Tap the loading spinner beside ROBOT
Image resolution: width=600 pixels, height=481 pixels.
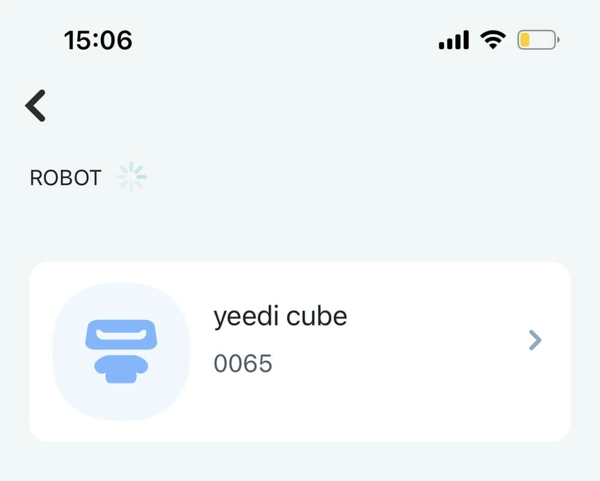click(x=131, y=178)
